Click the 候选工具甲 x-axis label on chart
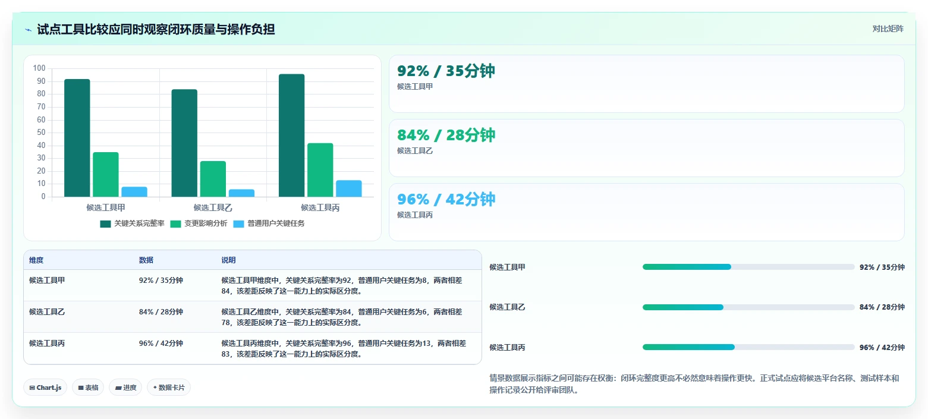The height and width of the screenshot is (419, 928). coord(106,207)
